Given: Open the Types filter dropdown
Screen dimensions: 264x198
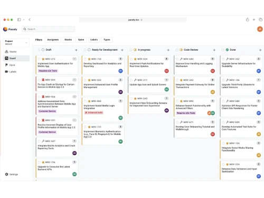Looking at the screenshot, I should click(107, 40).
